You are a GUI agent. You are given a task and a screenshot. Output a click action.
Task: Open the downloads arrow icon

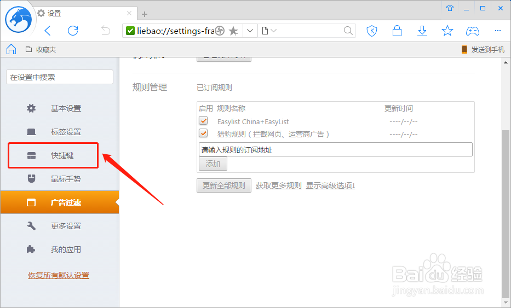(422, 31)
